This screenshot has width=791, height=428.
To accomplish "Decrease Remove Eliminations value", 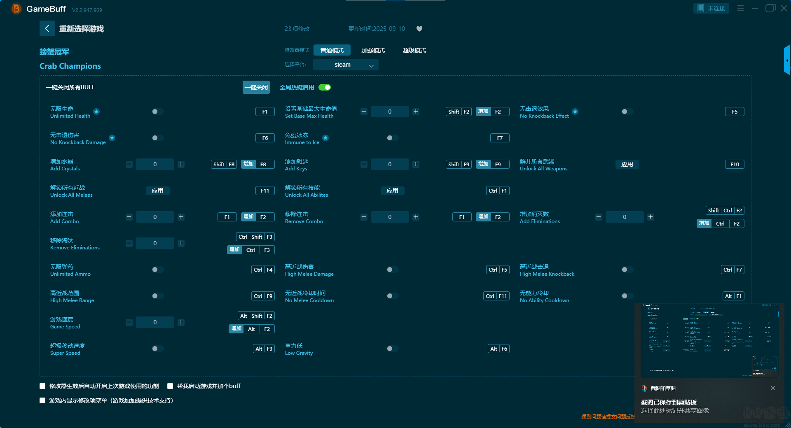I will [x=129, y=243].
